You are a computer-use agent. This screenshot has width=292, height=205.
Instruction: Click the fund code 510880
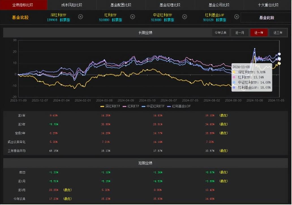(x=104, y=20)
